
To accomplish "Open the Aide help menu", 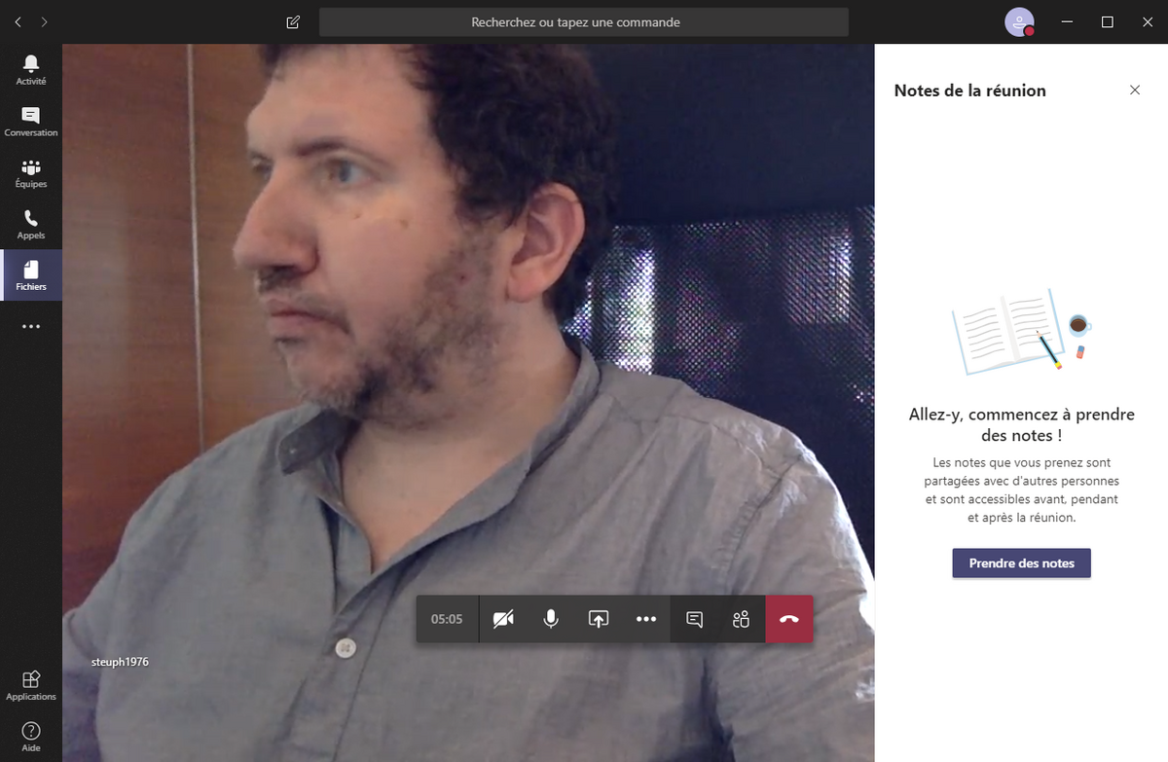I will (31, 737).
